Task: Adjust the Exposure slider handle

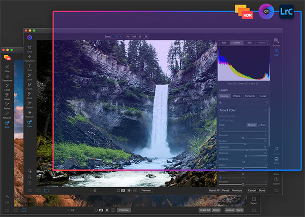Action: [243, 138]
